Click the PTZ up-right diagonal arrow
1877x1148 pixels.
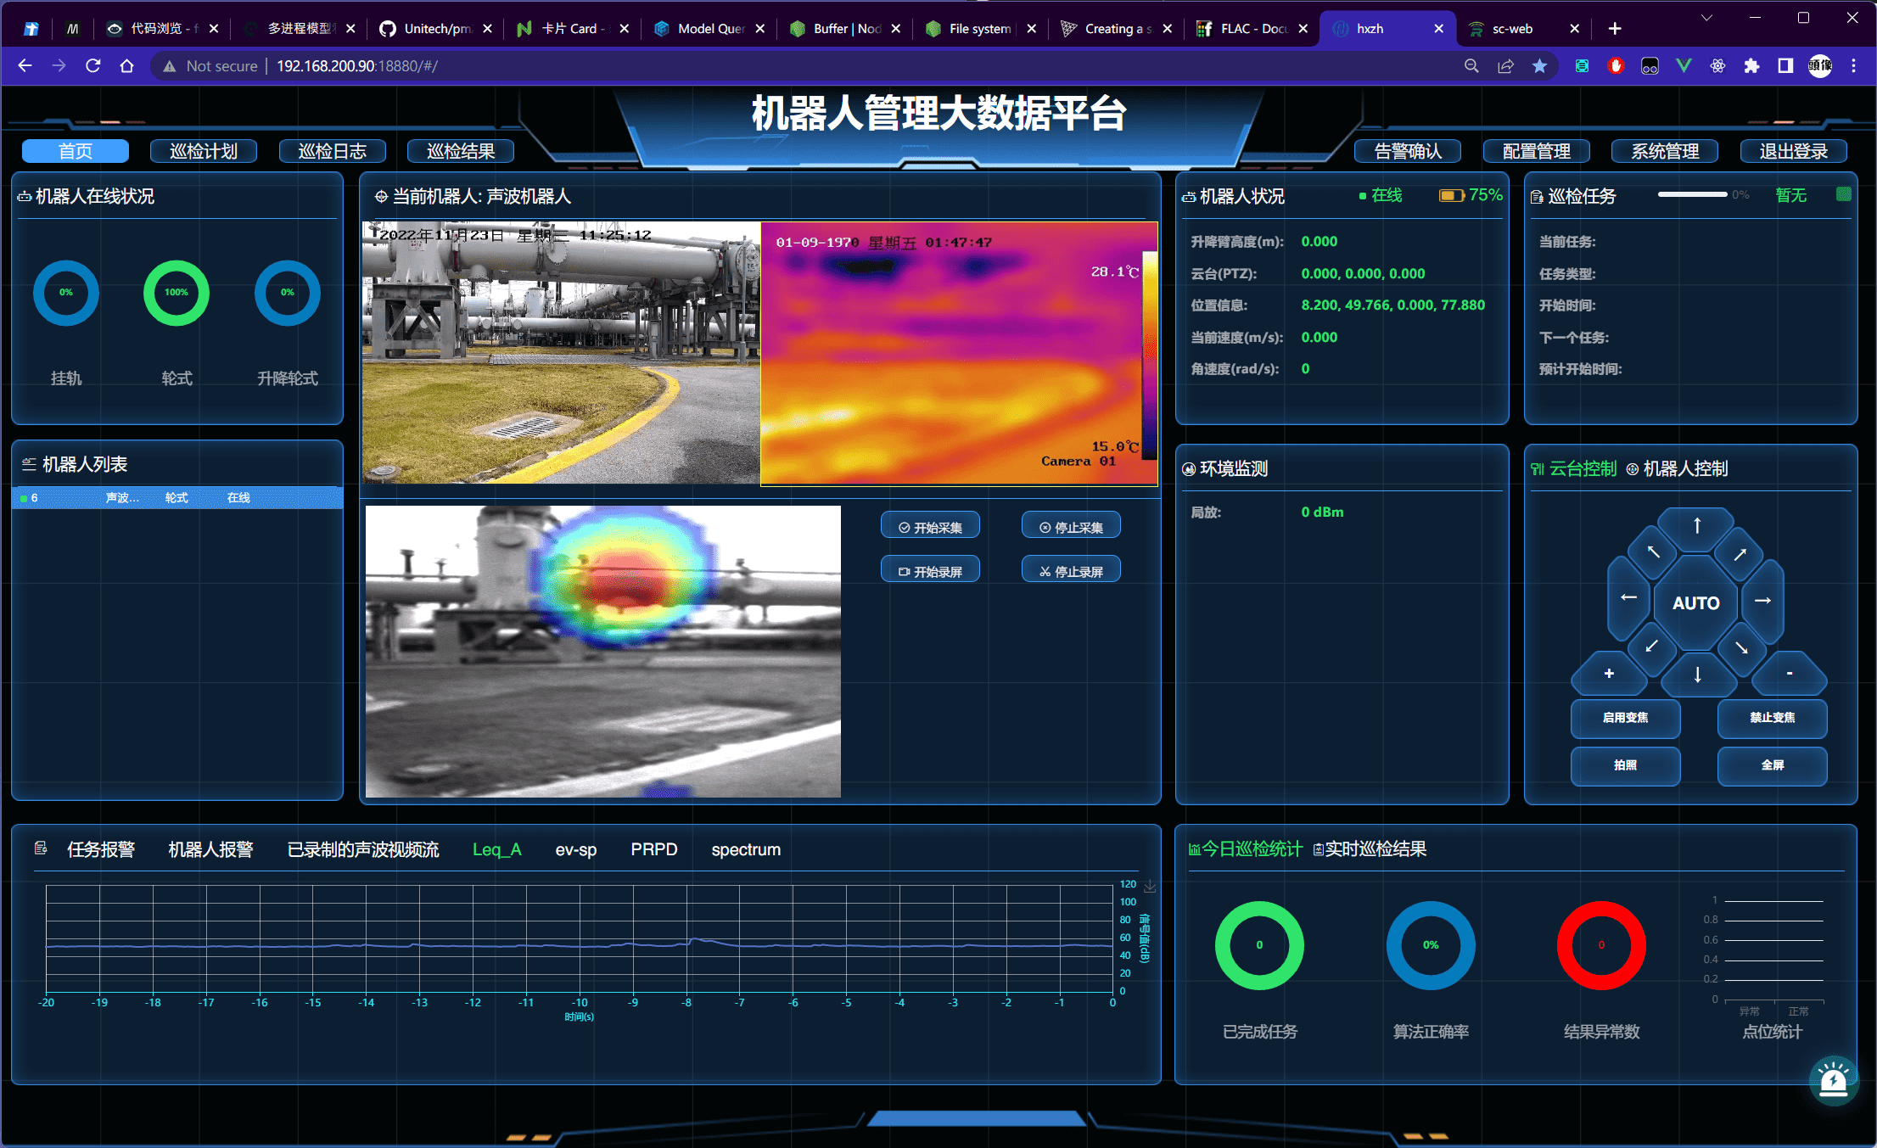pos(1740,554)
